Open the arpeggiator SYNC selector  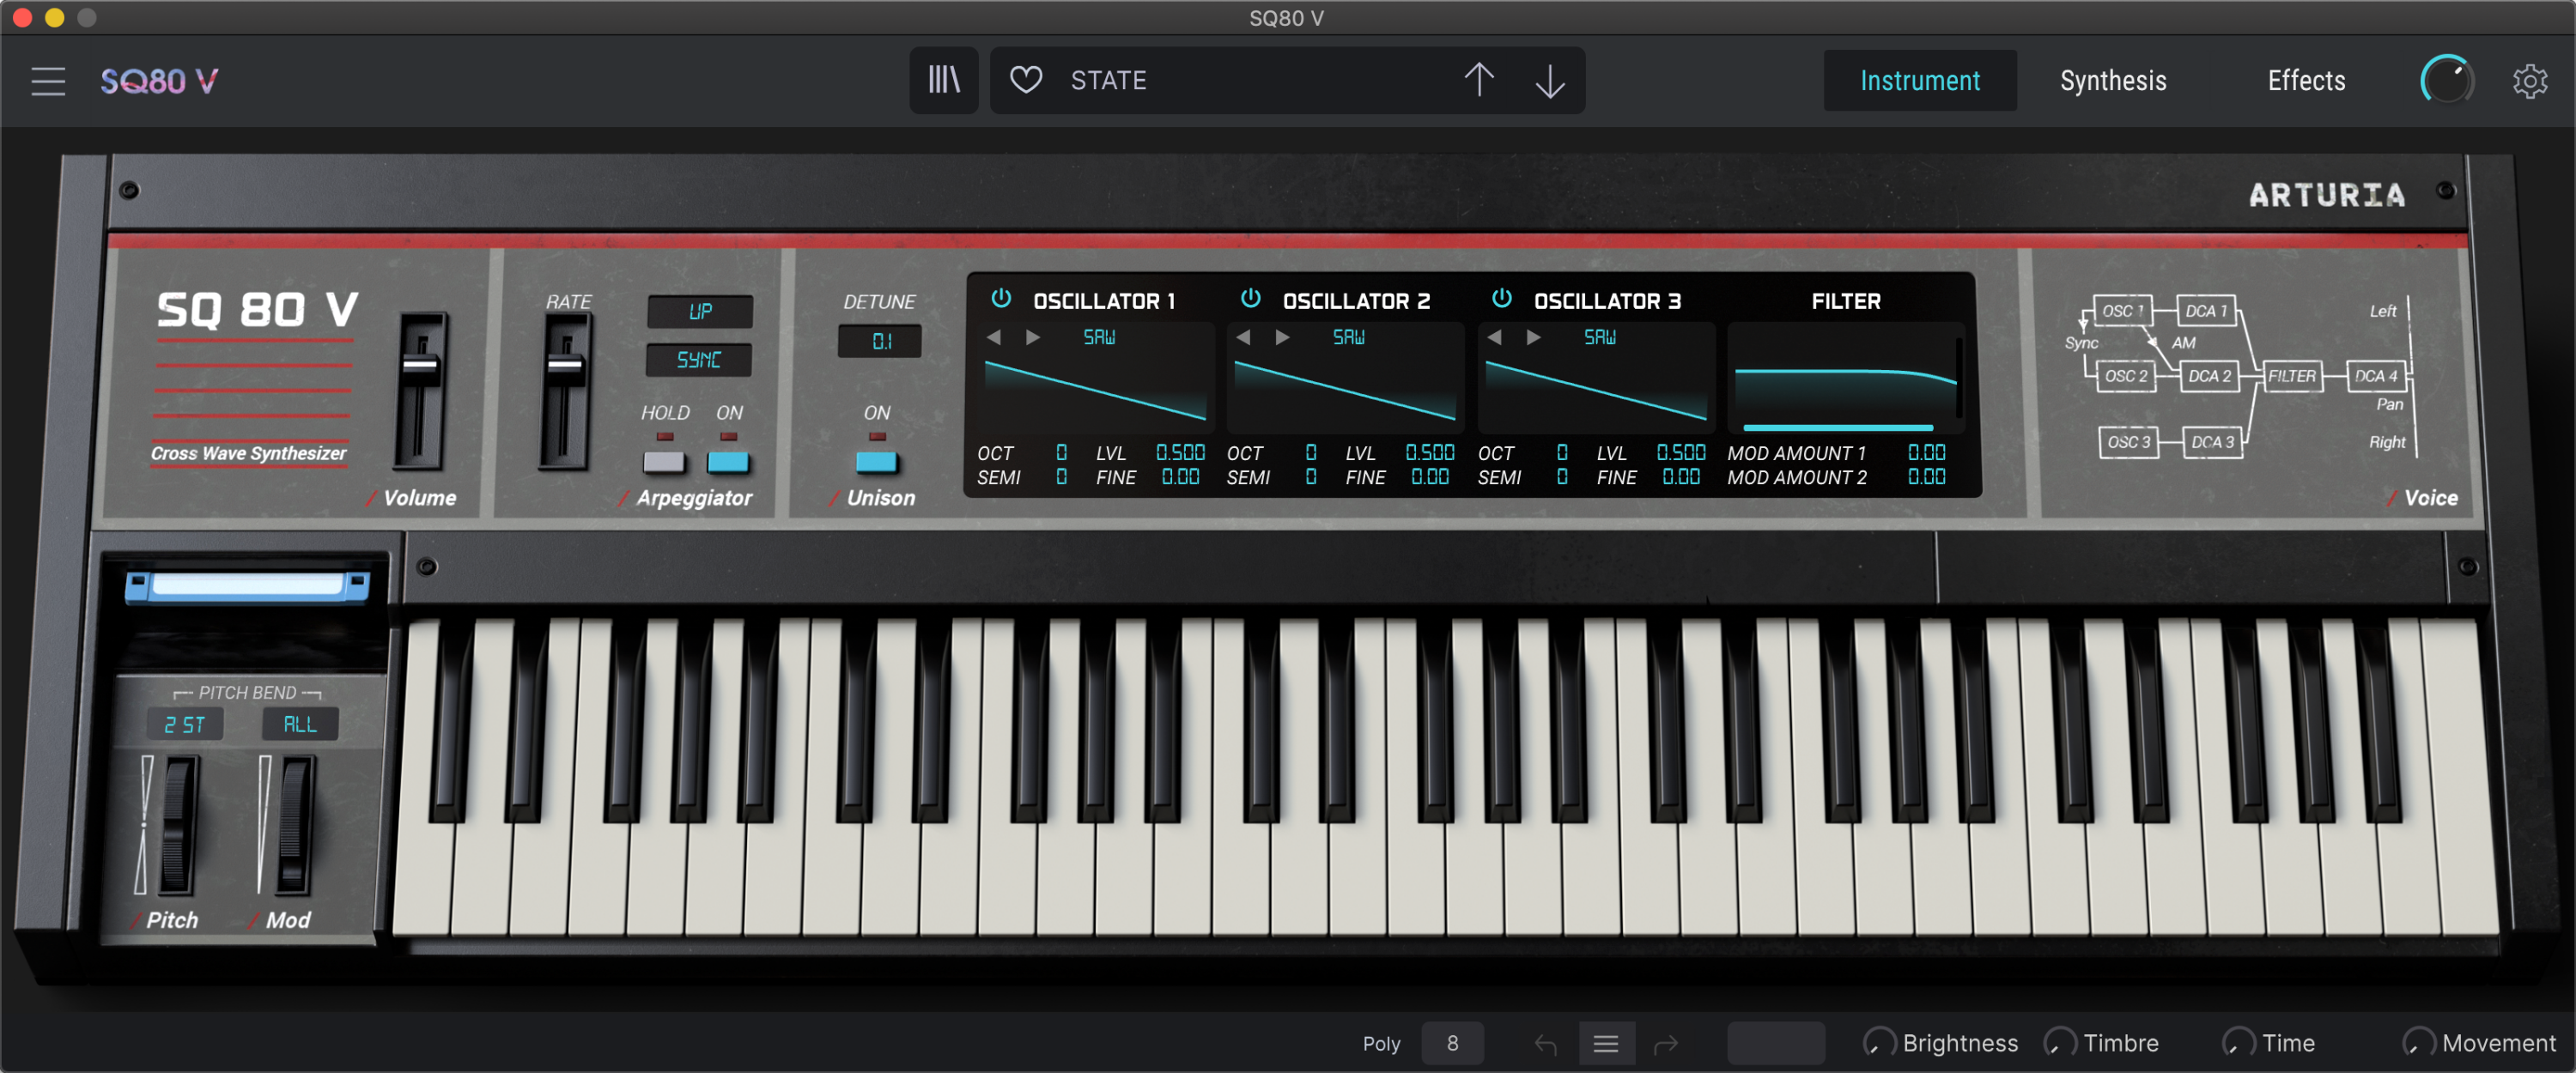click(699, 359)
